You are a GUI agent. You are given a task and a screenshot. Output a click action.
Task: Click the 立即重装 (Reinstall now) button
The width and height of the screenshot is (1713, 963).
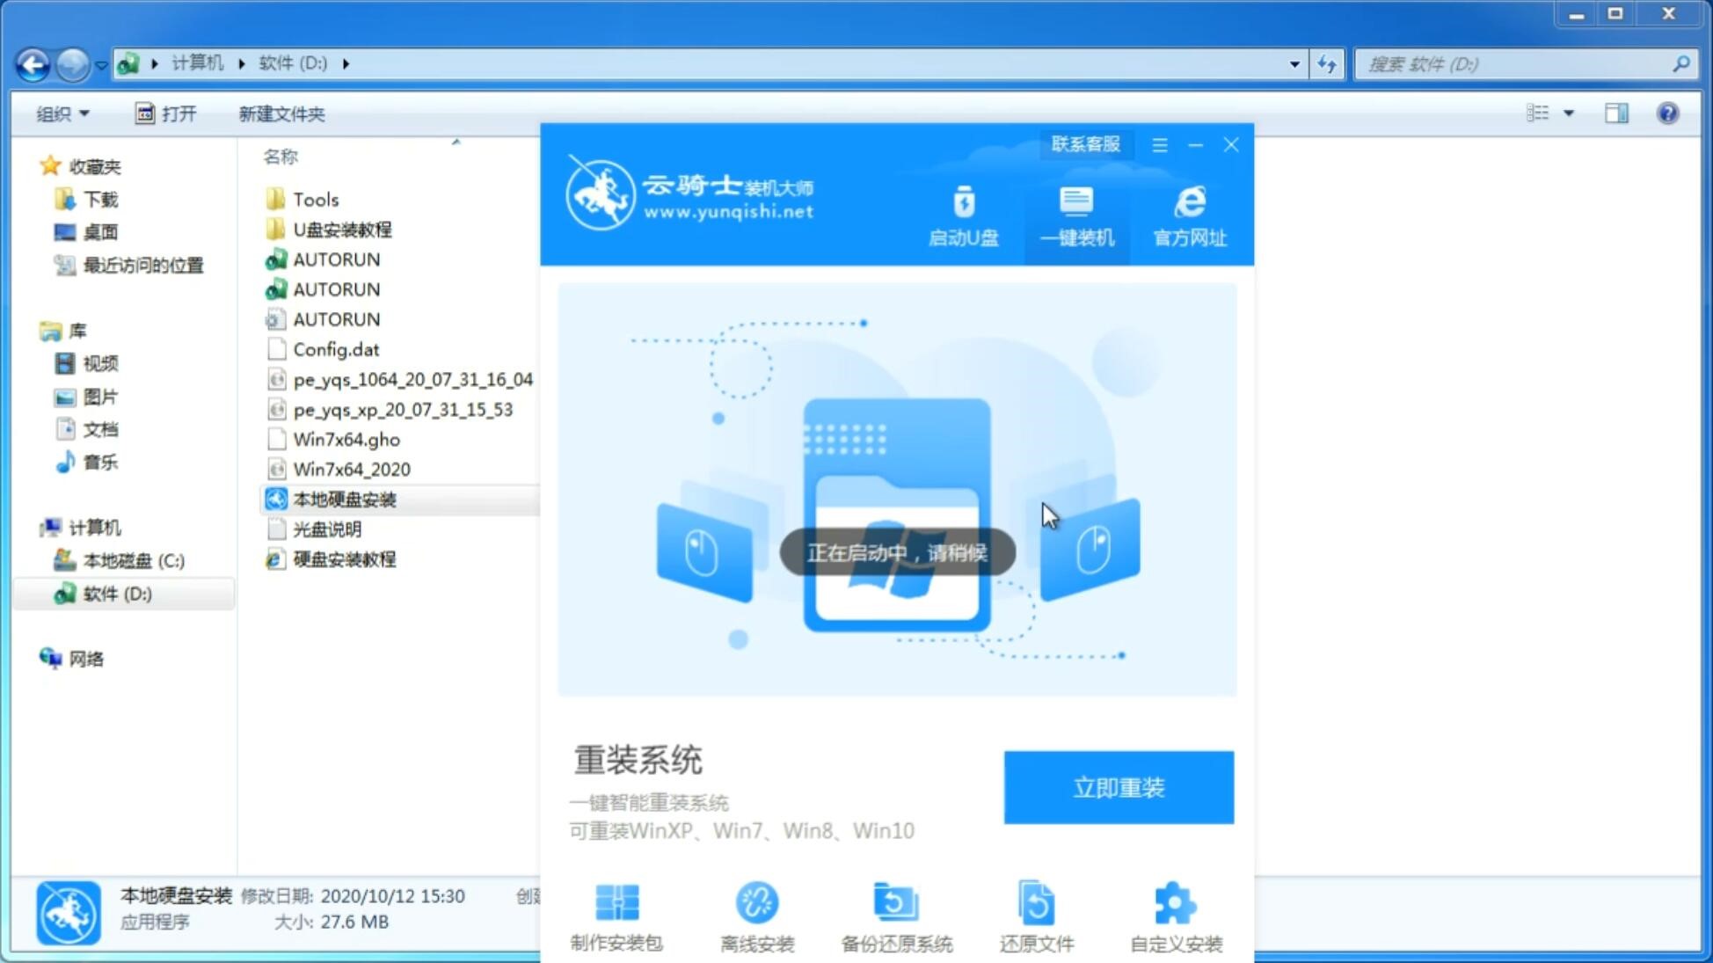point(1119,788)
